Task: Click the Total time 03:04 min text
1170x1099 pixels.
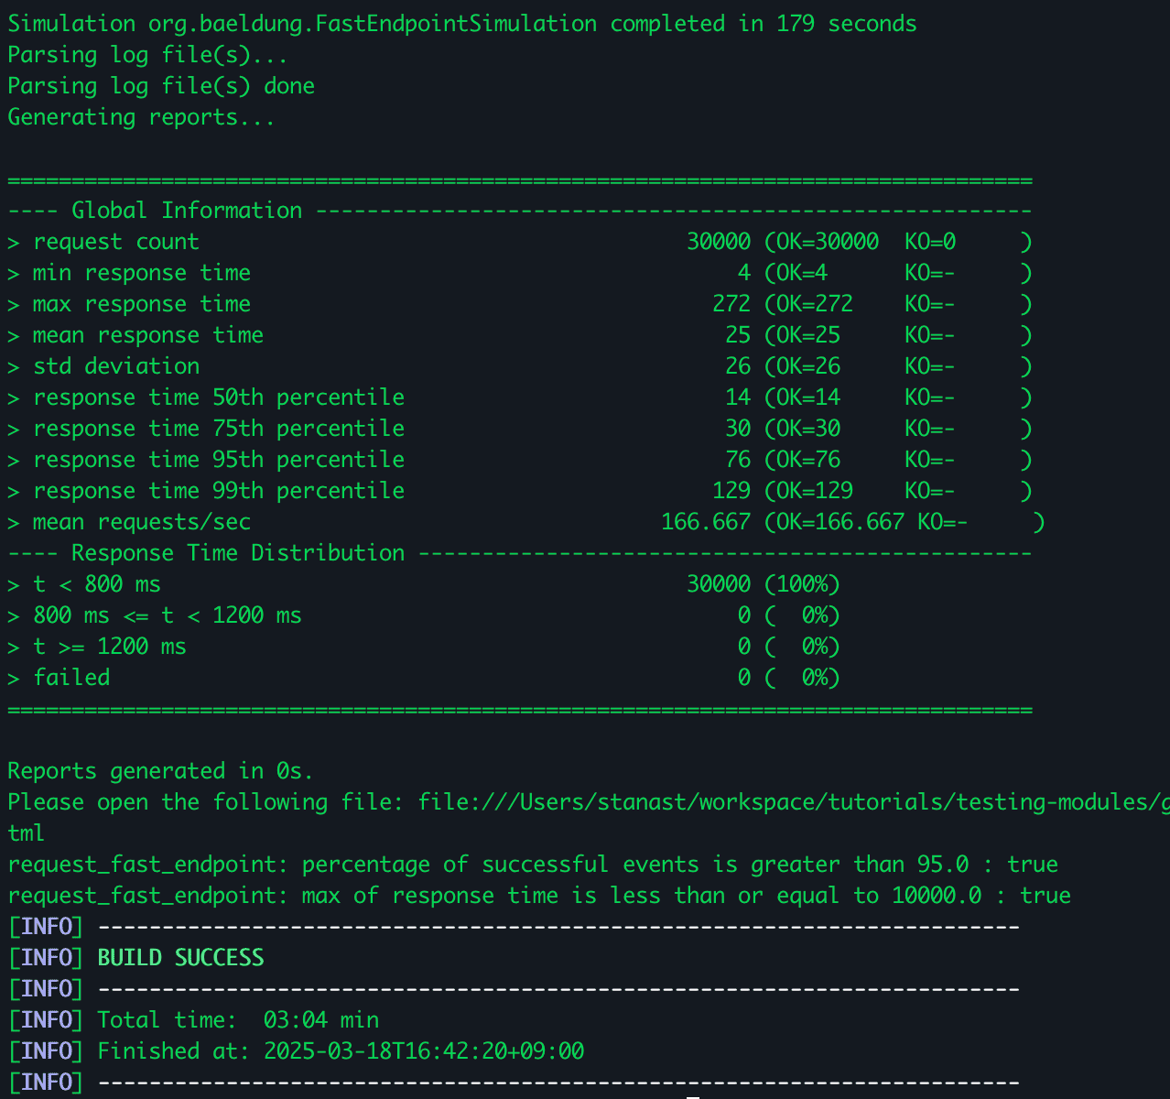Action: click(238, 1020)
